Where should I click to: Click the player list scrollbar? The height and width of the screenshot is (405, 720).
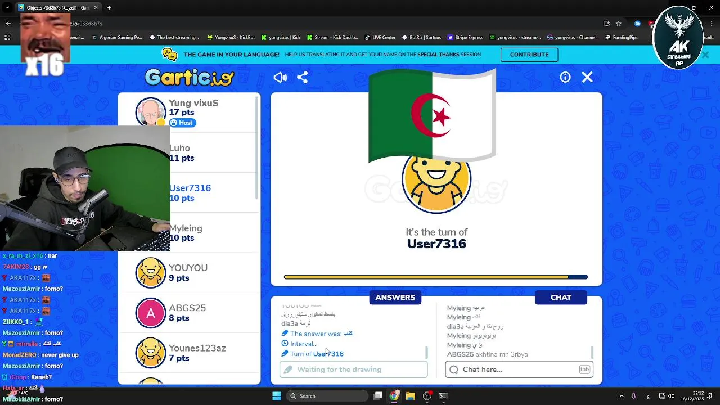[x=258, y=147]
